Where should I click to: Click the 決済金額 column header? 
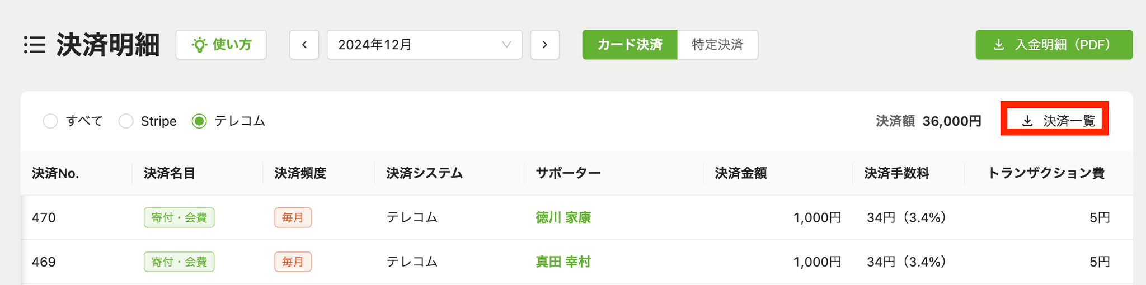click(x=741, y=173)
